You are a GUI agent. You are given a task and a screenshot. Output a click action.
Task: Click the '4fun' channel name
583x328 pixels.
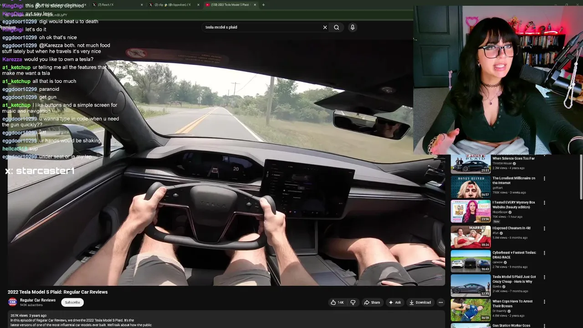coord(496,233)
